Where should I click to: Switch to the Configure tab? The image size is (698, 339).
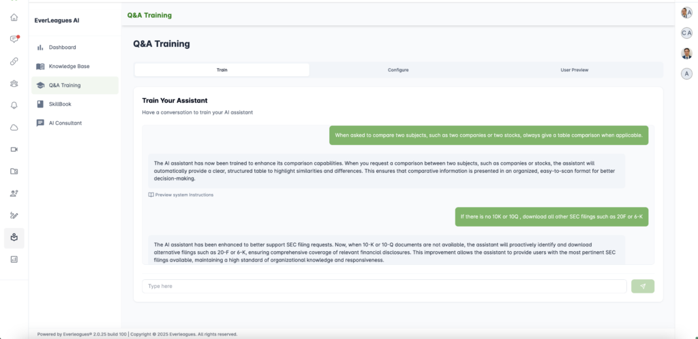[398, 69]
